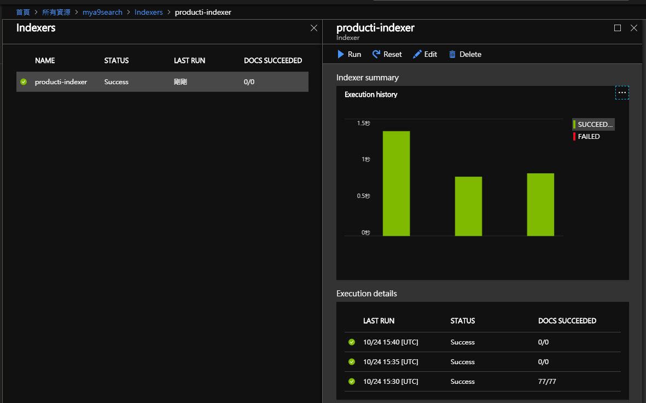Click Execution details LAST RUN header
Screen dimensions: 646x403
[379, 320]
